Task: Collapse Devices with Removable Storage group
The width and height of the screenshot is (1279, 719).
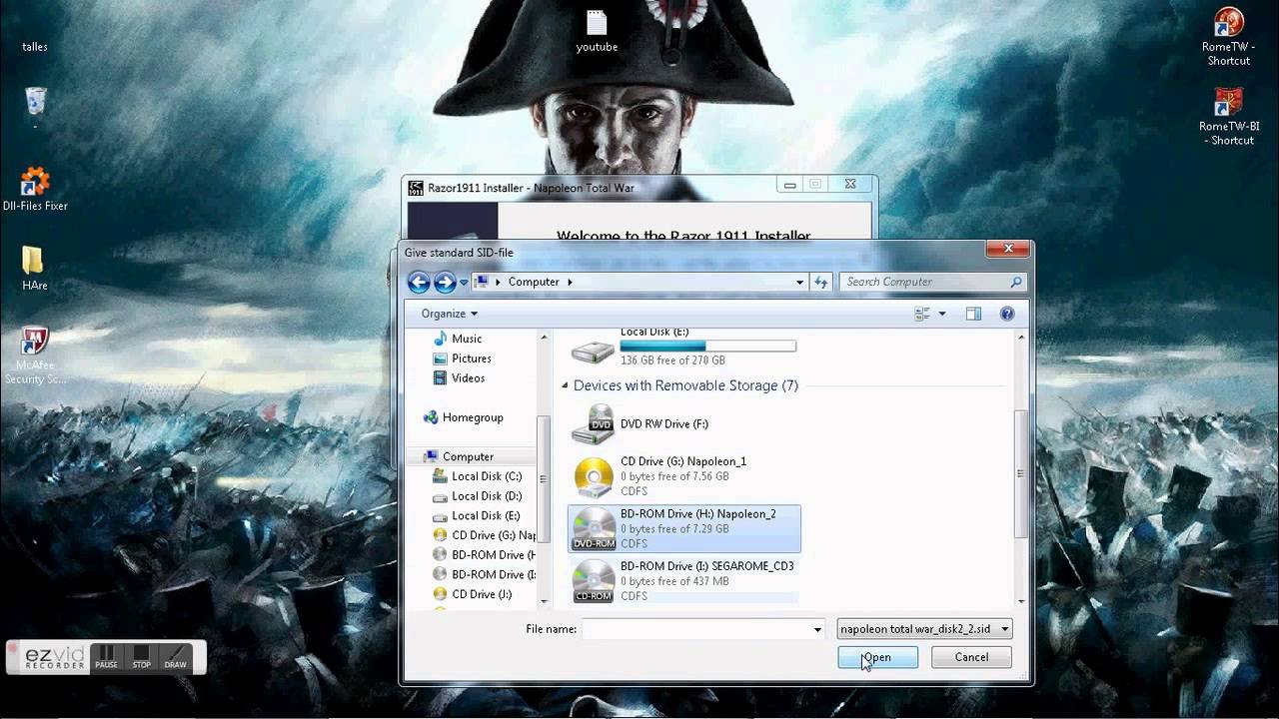Action: tap(565, 385)
